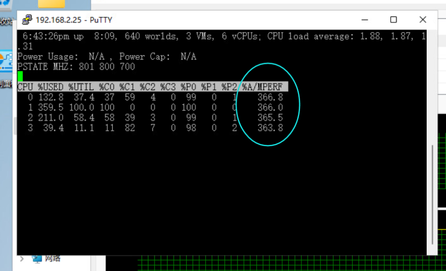446x271 pixels.
Task: Click the '640 worlds' text
Action: (x=150, y=37)
